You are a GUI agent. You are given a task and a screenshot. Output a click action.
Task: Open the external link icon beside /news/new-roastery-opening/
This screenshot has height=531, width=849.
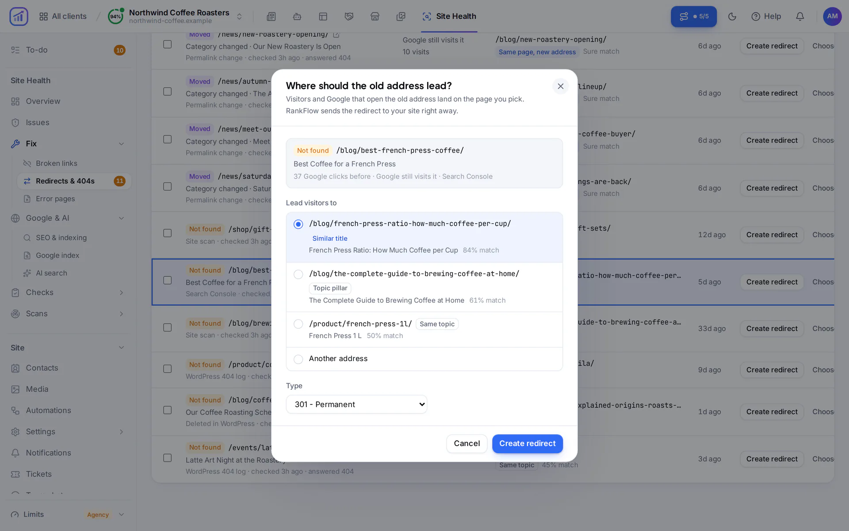(x=336, y=35)
